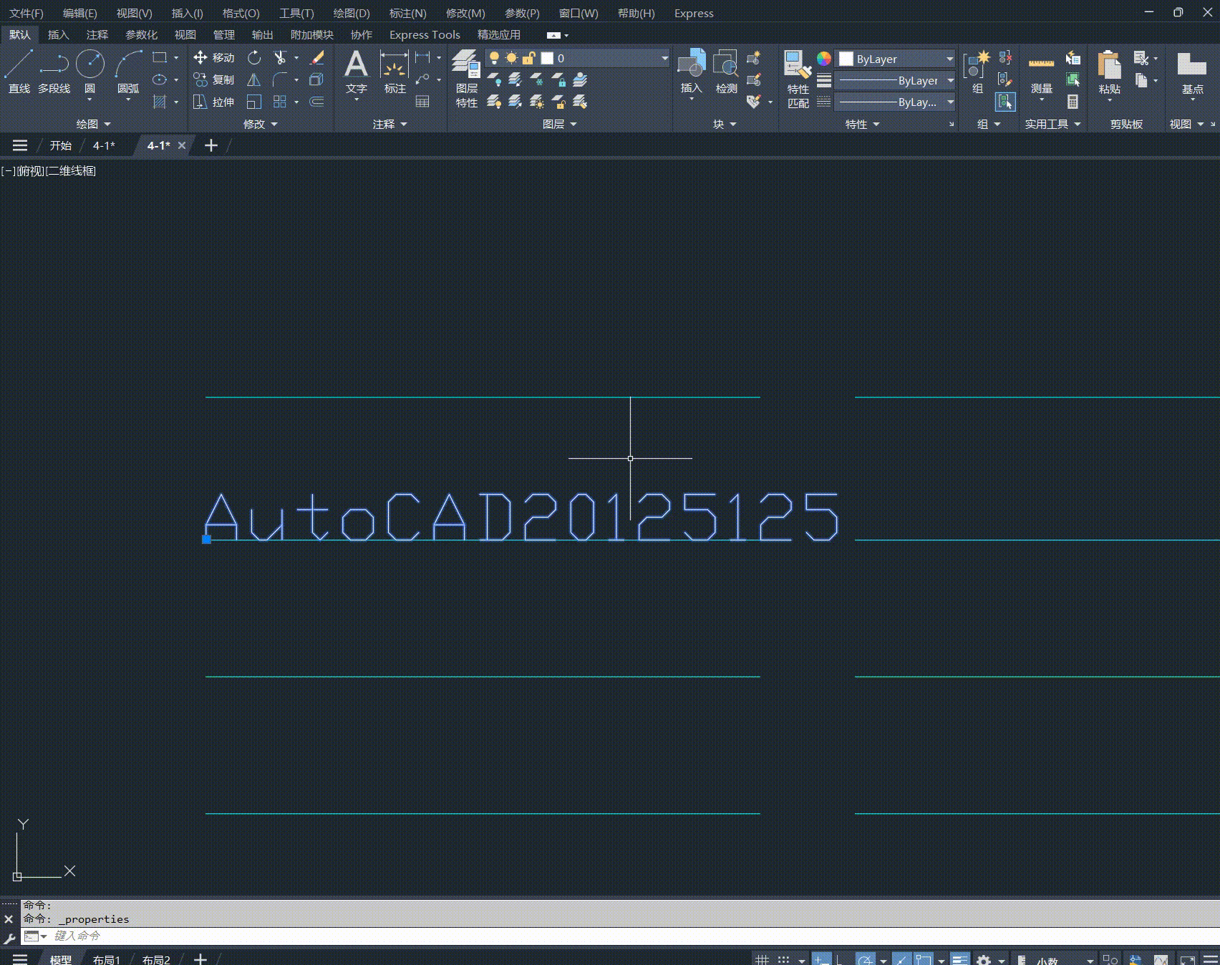Toggle snap mode in status bar
Viewport: 1220px width, 965px height.
pyautogui.click(x=784, y=960)
